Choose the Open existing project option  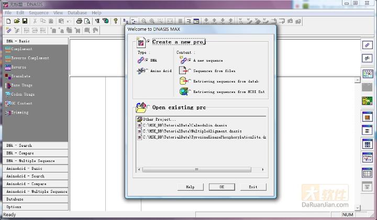(148, 108)
